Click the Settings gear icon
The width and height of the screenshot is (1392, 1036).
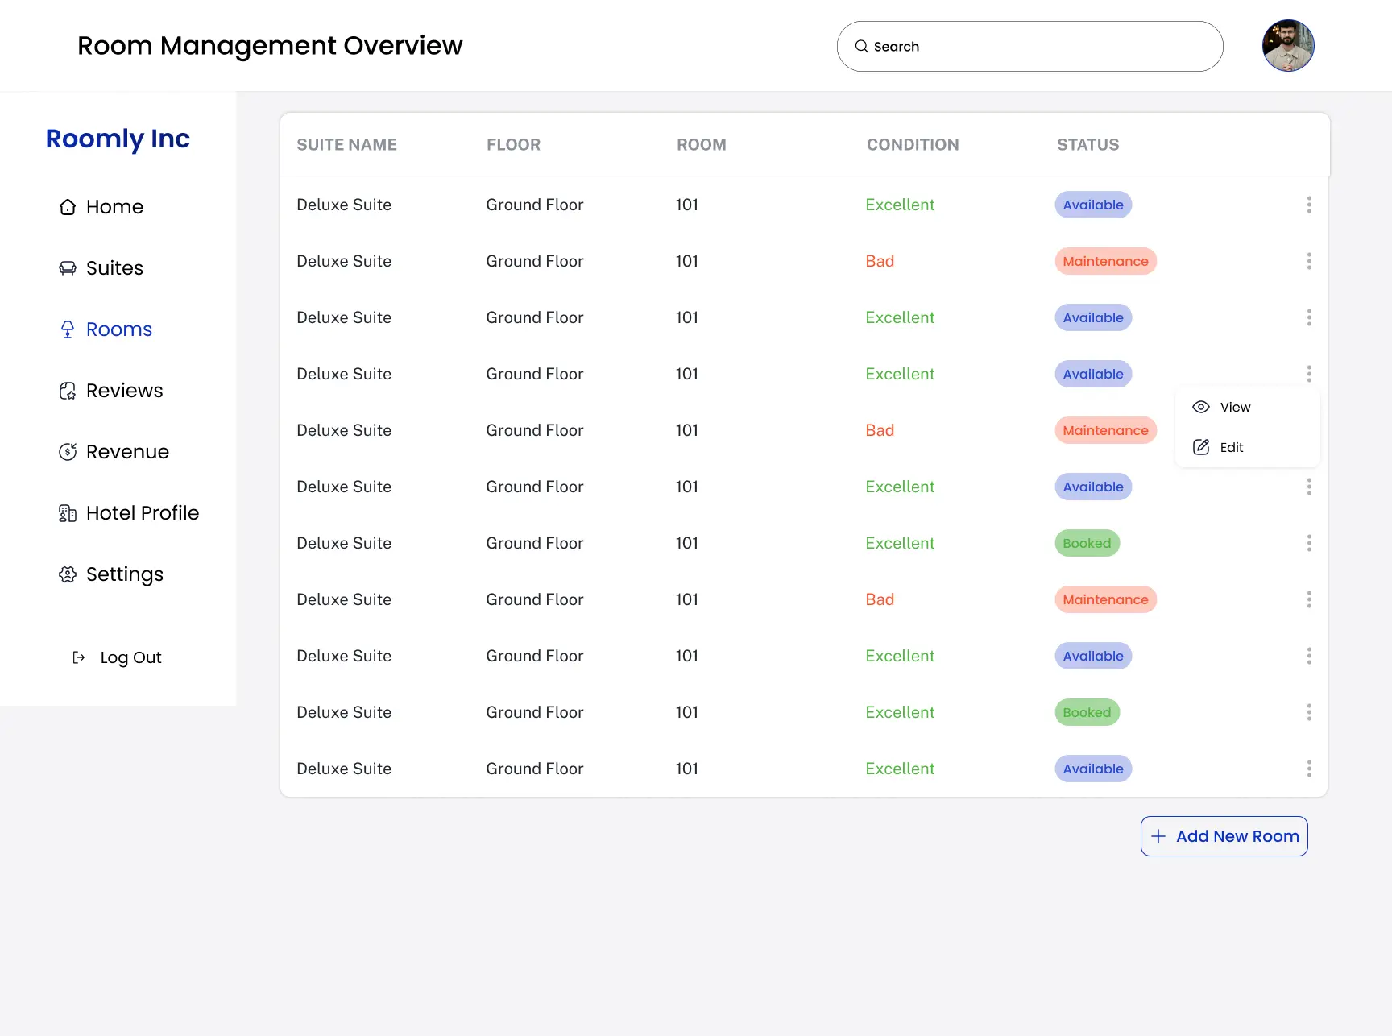coord(68,574)
